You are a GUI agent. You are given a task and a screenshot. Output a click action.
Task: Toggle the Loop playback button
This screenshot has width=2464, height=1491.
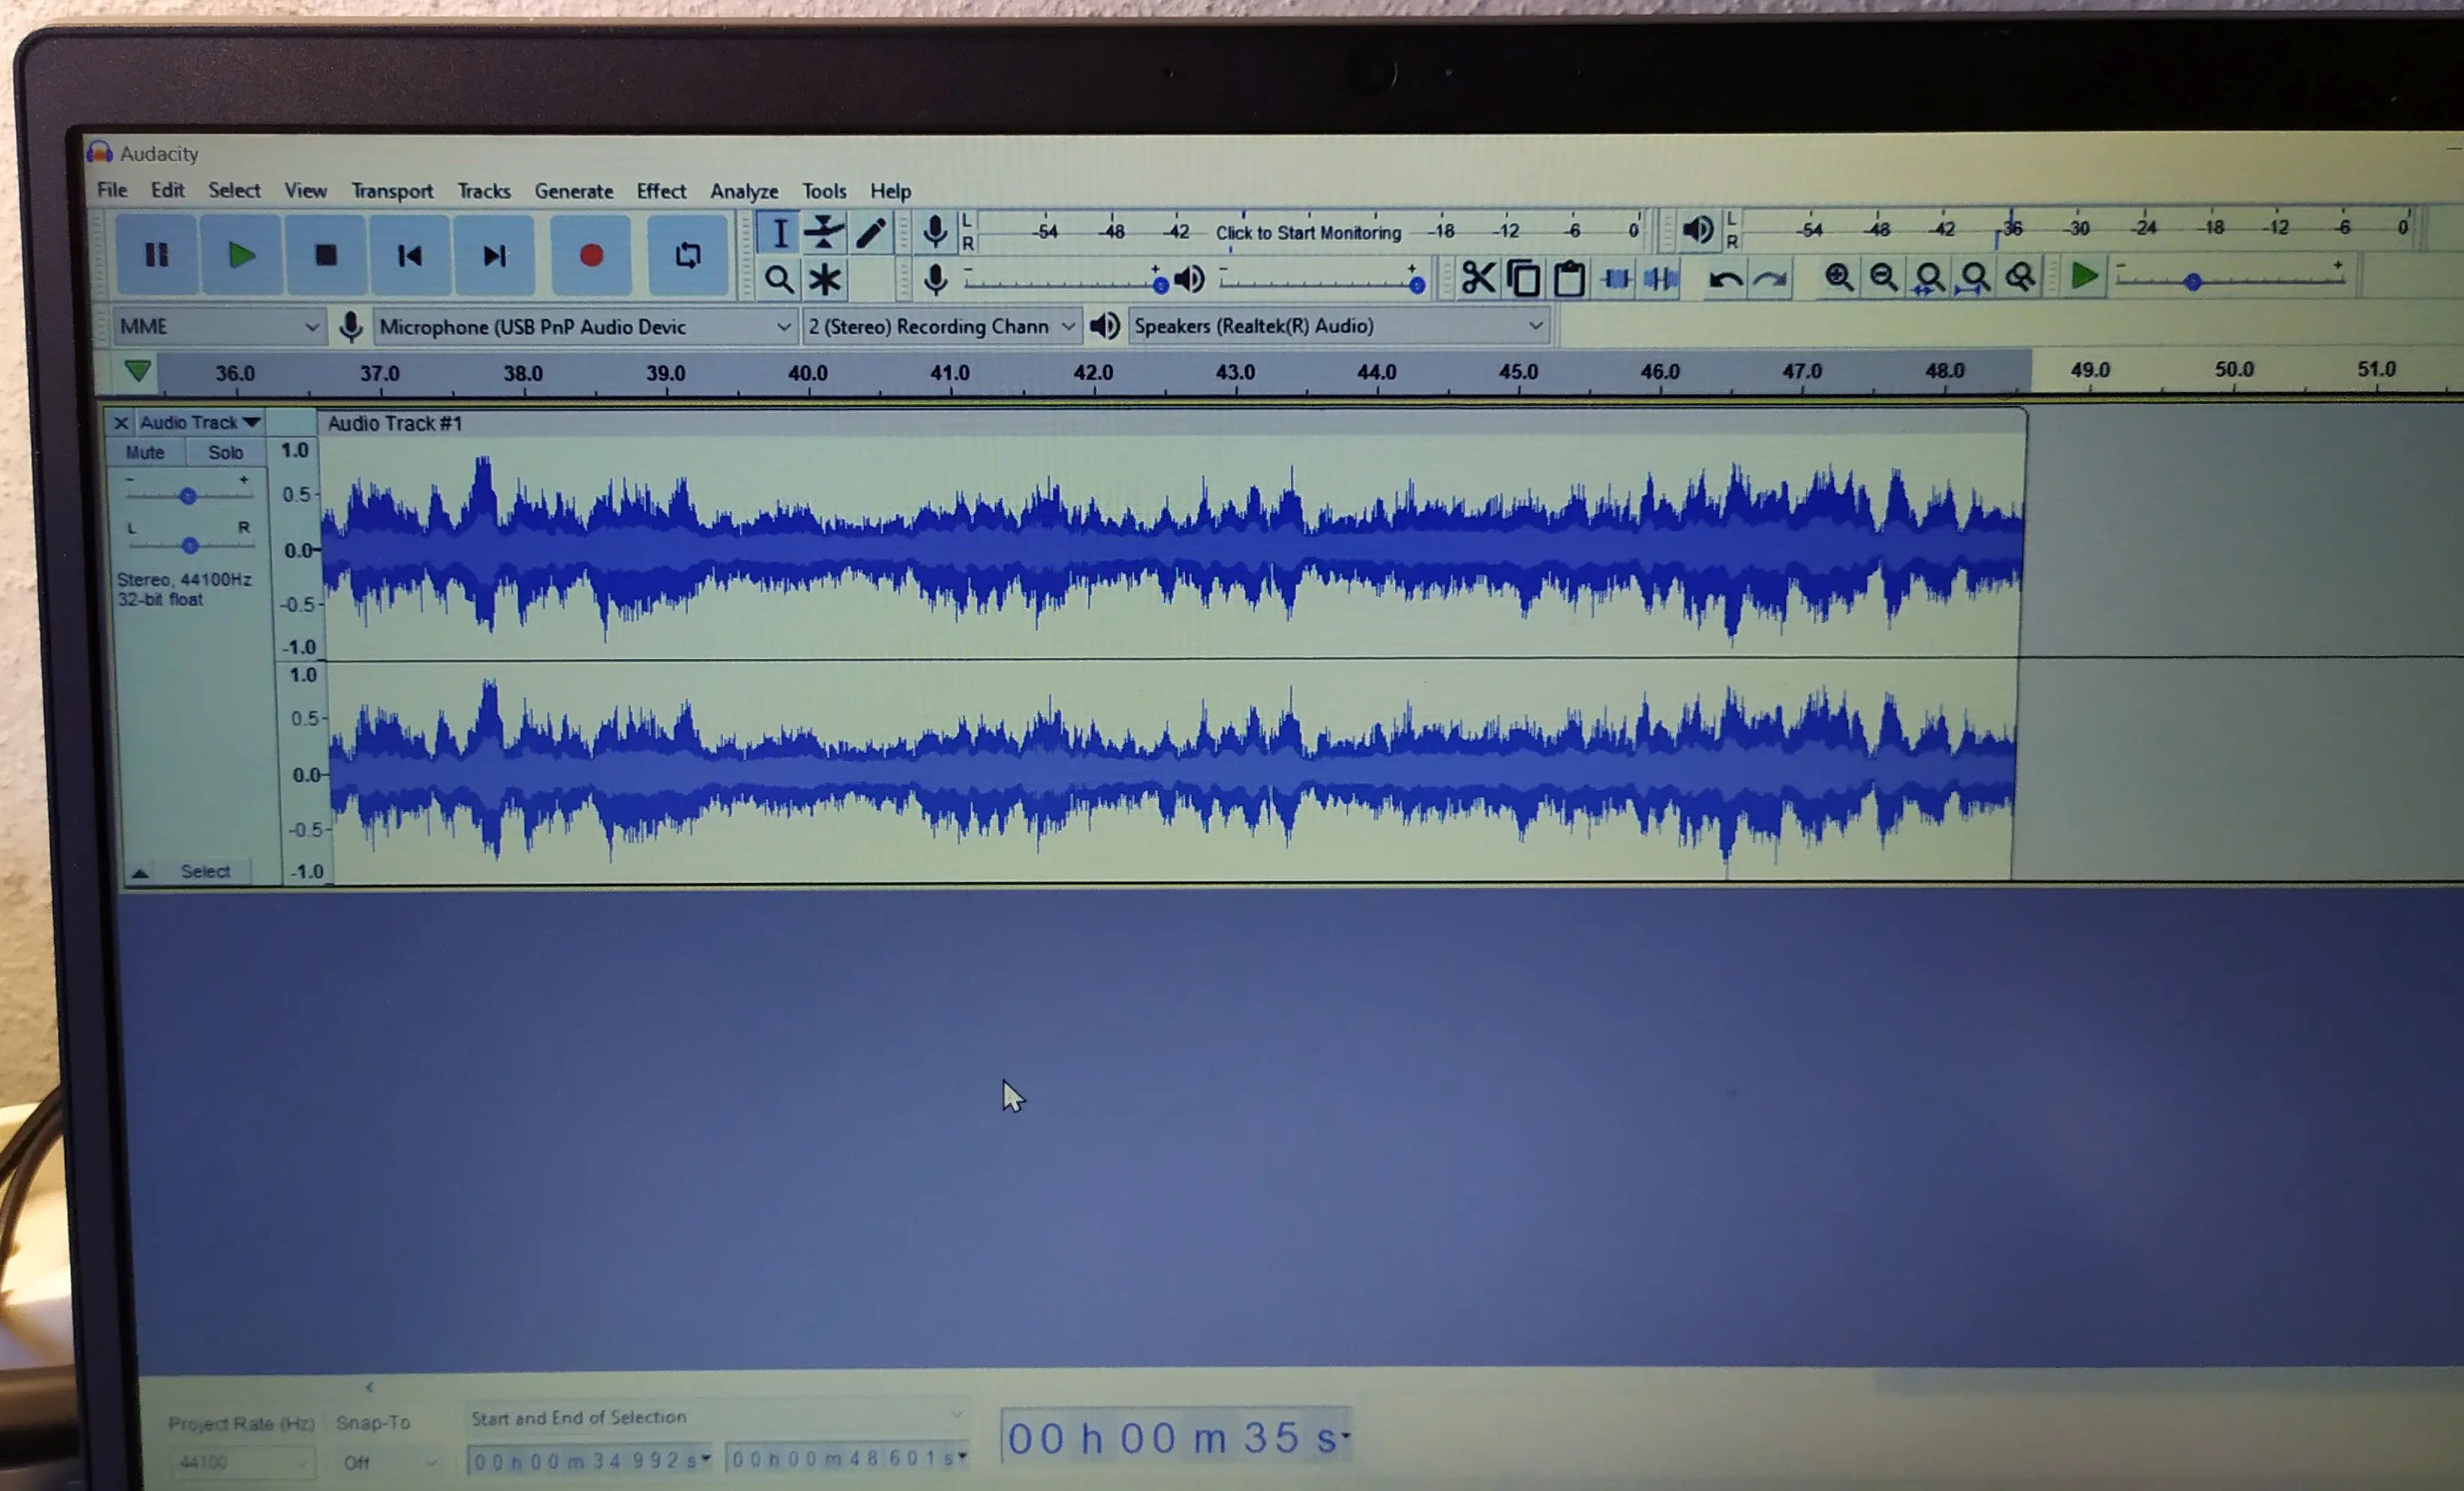coord(687,256)
